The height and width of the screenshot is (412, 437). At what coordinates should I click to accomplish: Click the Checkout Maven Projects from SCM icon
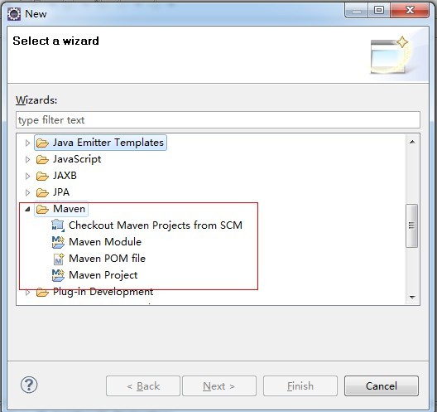(58, 225)
